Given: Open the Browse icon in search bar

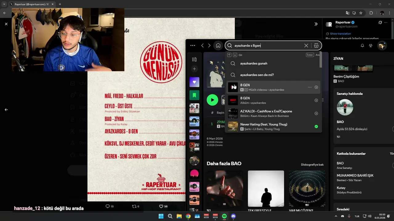Looking at the screenshot, I should coord(316,45).
